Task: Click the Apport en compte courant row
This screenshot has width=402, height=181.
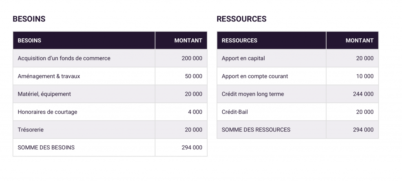Action: click(x=298, y=76)
